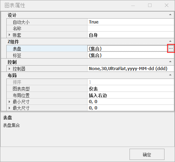Click the 确定 button

147,154
